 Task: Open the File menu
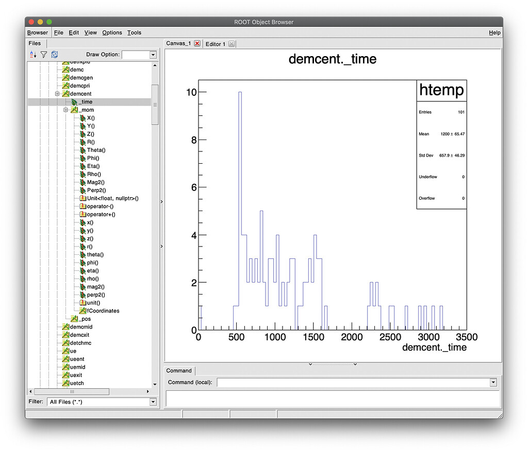point(59,32)
